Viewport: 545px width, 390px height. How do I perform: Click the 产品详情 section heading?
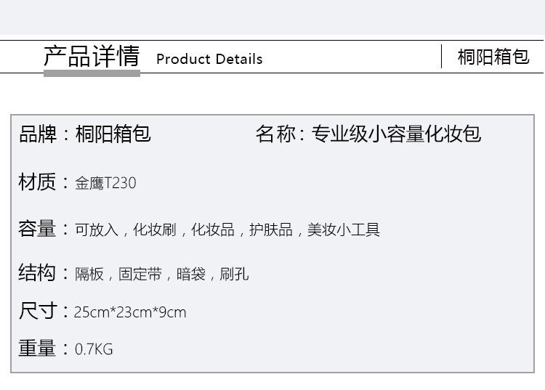pos(92,57)
